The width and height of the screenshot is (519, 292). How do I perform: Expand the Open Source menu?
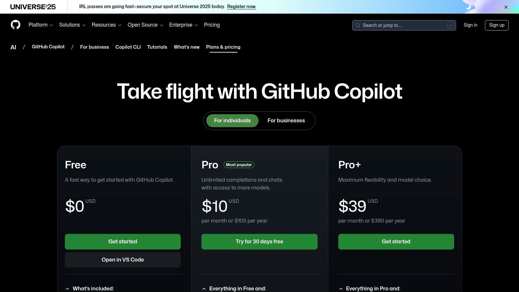click(x=145, y=25)
